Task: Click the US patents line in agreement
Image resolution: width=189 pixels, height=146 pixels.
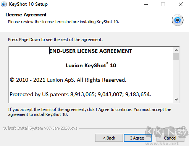Action: pyautogui.click(x=80, y=94)
